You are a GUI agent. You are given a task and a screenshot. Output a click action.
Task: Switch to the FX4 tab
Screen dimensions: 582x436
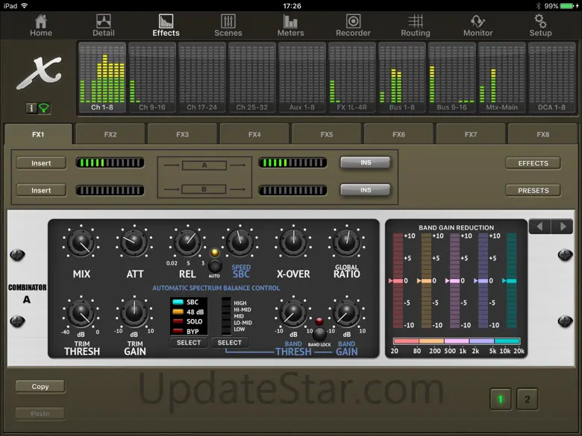(x=254, y=134)
